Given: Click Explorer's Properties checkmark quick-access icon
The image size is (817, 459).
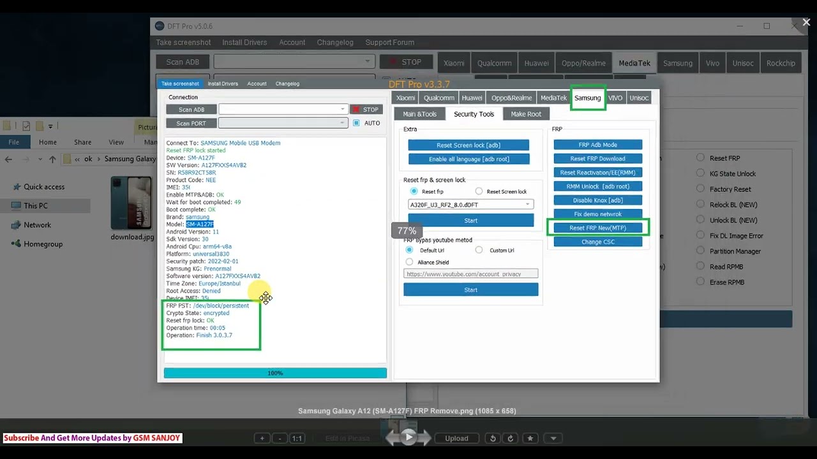Looking at the screenshot, I should [x=26, y=126].
